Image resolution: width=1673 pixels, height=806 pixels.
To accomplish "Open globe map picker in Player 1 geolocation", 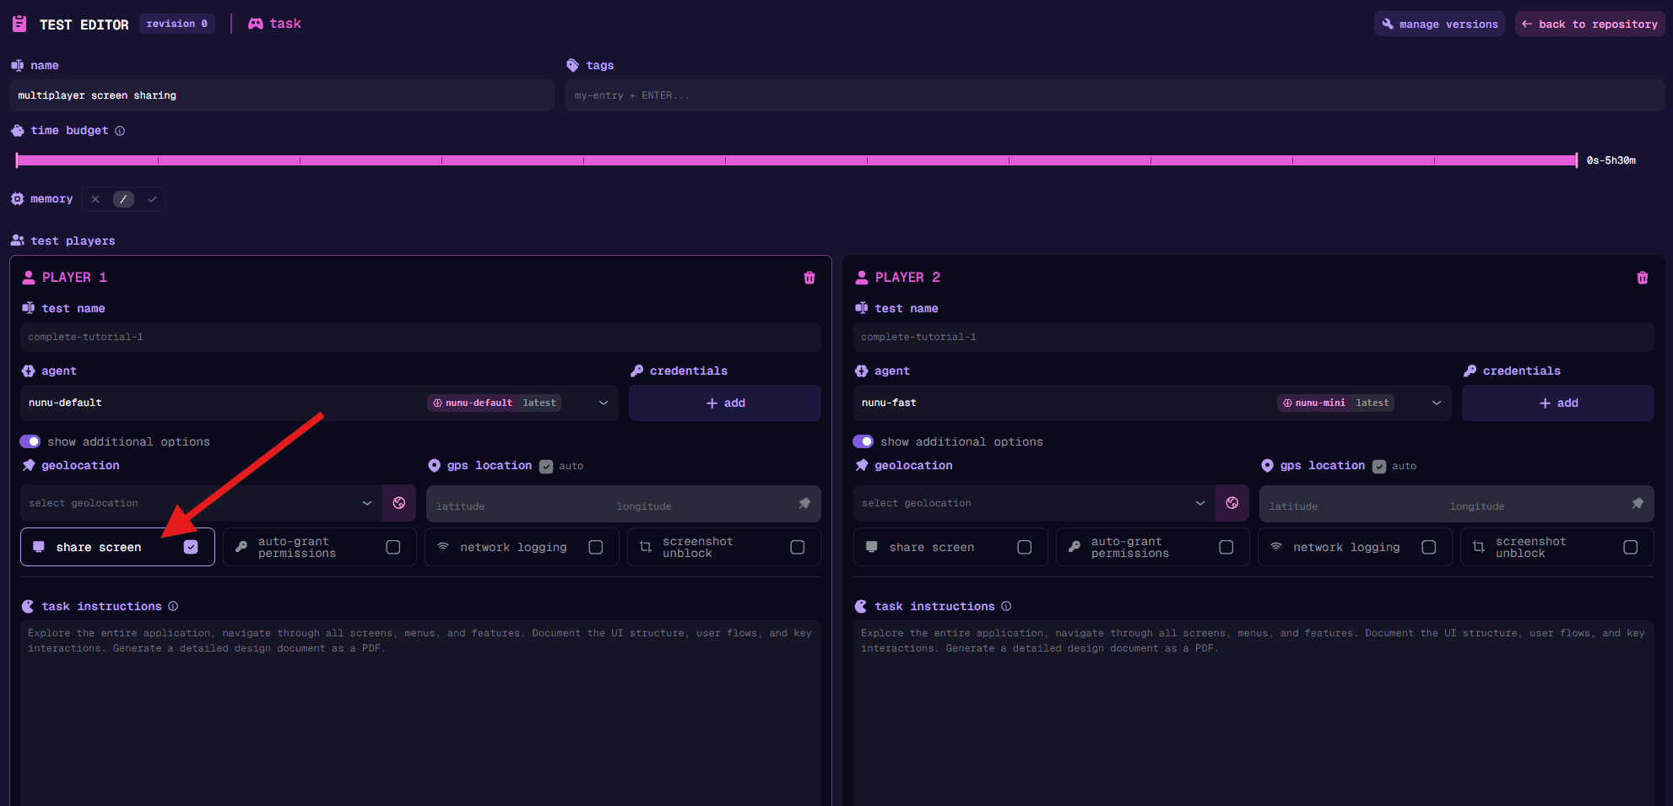I will point(399,503).
